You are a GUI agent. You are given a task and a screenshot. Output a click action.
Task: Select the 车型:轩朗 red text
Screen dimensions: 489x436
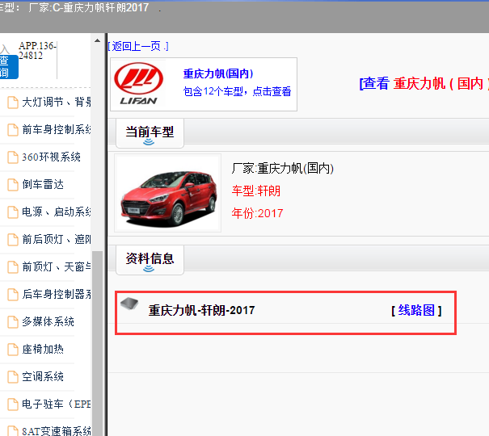256,191
